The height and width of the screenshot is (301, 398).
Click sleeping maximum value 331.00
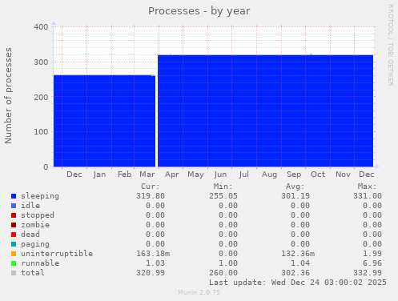(x=368, y=196)
